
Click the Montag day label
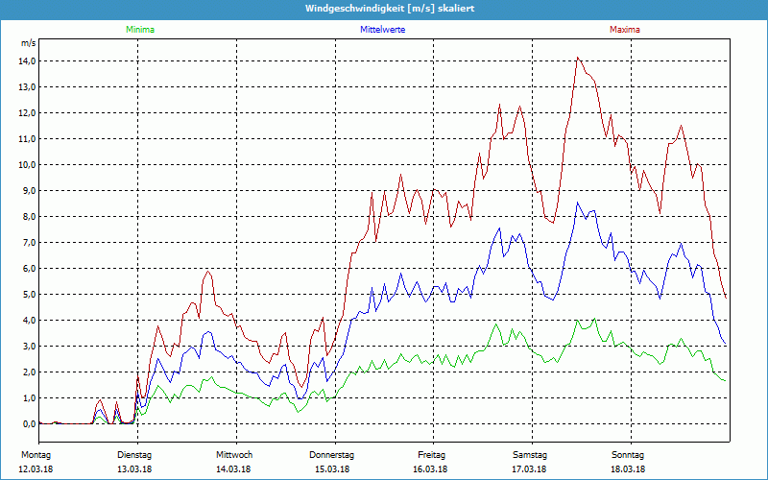point(36,455)
